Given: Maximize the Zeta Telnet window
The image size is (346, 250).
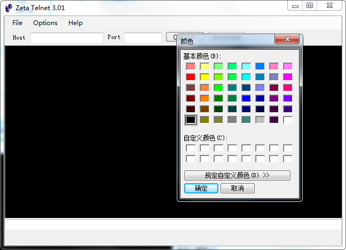Looking at the screenshot, I should (x=310, y=5).
